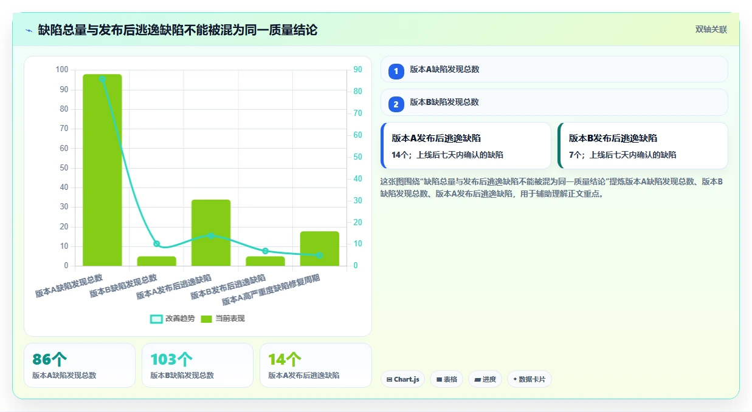This screenshot has width=752, height=412.
Task: Click the bar for 版本B发布后逃逸缺陷
Action: point(265,261)
